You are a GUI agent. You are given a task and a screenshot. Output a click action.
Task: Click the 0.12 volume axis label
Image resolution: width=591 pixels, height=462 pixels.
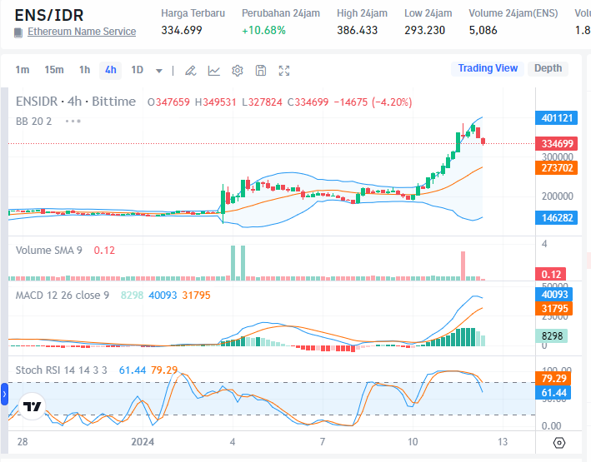click(x=551, y=275)
